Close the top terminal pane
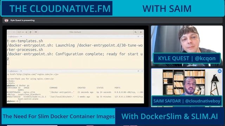The height and width of the screenshot is (126, 225). tap(142, 37)
